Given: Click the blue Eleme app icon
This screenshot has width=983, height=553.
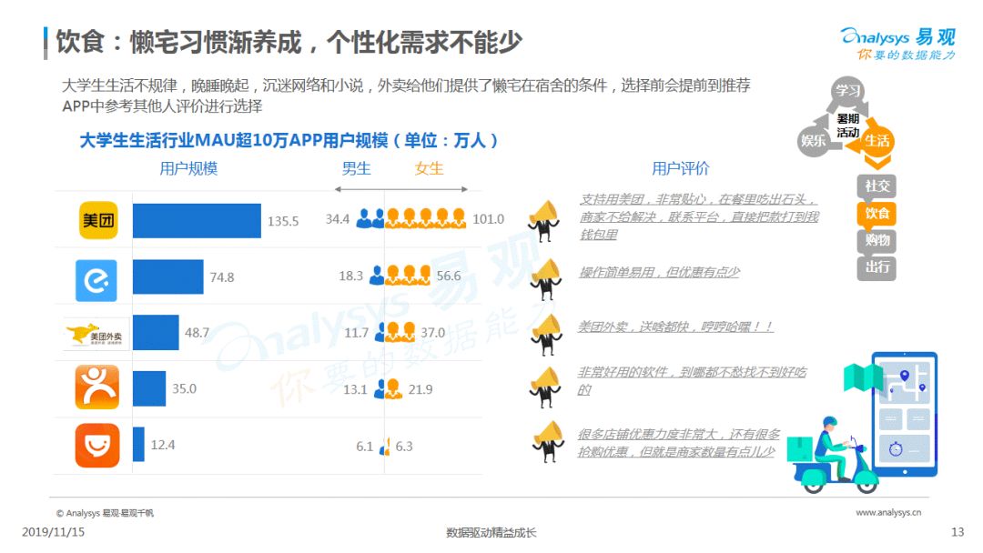Looking at the screenshot, I should (x=96, y=280).
